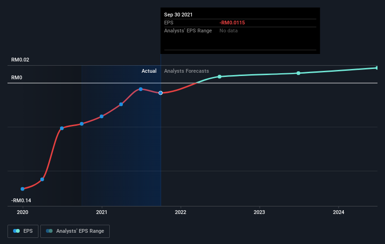Toggle the EPS legend series

[x=24, y=231]
